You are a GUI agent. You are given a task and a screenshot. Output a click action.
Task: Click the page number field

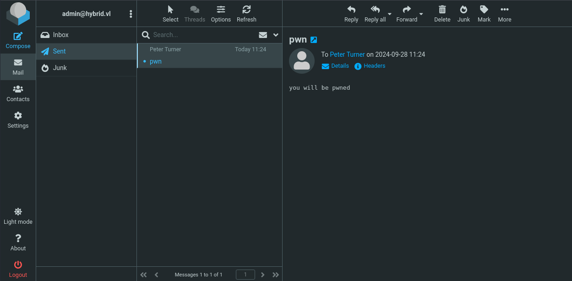tap(245, 275)
